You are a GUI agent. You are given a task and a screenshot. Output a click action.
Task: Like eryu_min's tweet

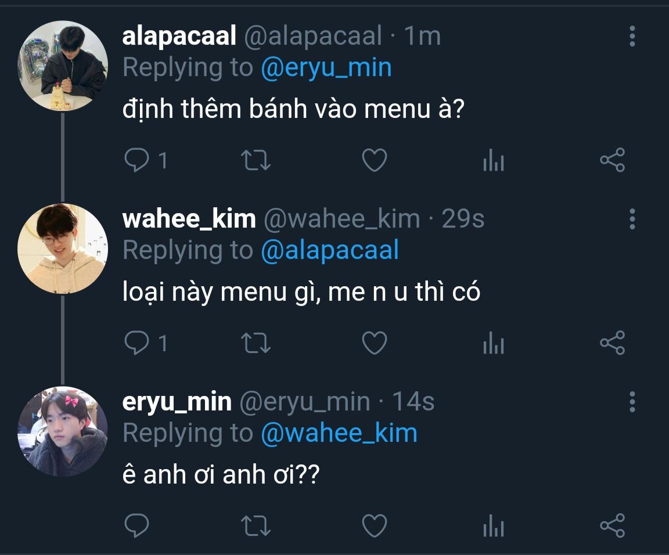coord(375,526)
